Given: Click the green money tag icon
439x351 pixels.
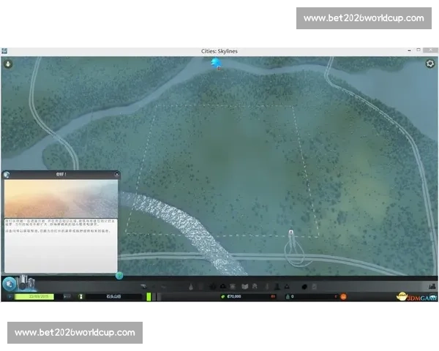Looking at the screenshot, I should (x=223, y=296).
